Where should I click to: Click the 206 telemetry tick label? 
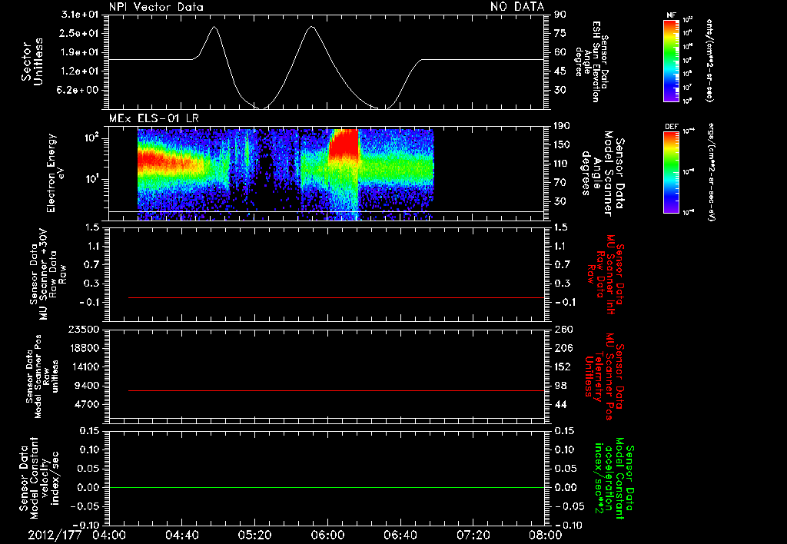pos(561,348)
